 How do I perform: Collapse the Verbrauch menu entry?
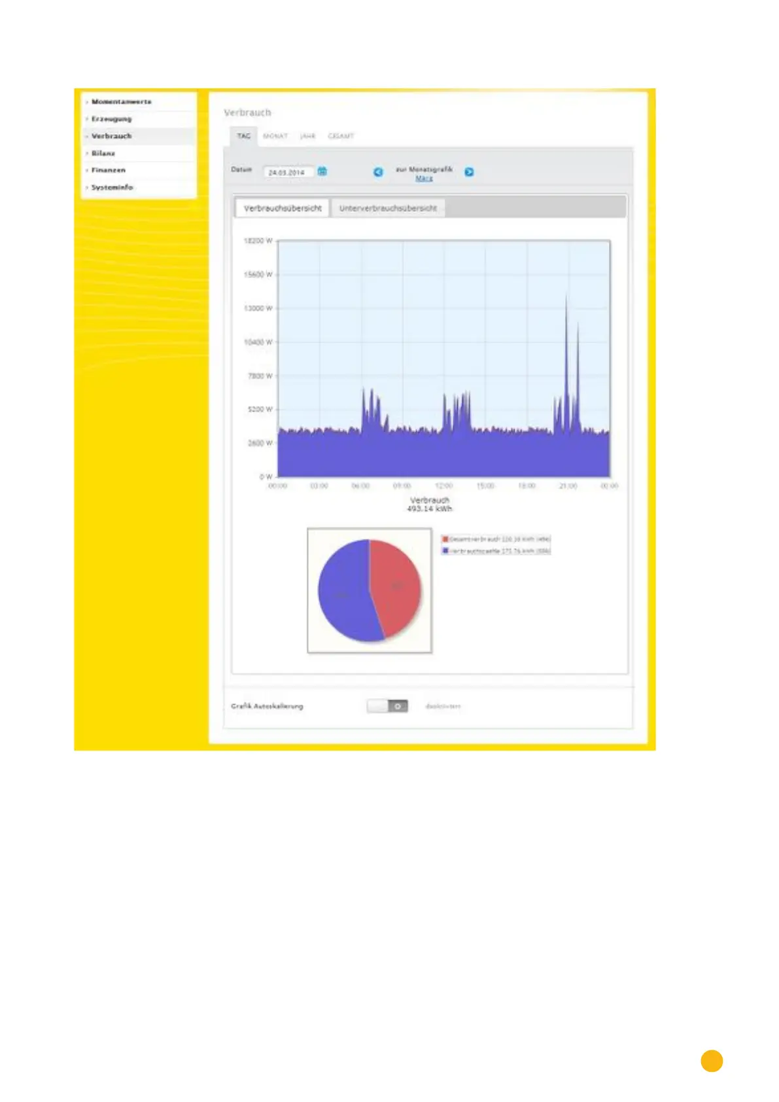tap(140, 136)
